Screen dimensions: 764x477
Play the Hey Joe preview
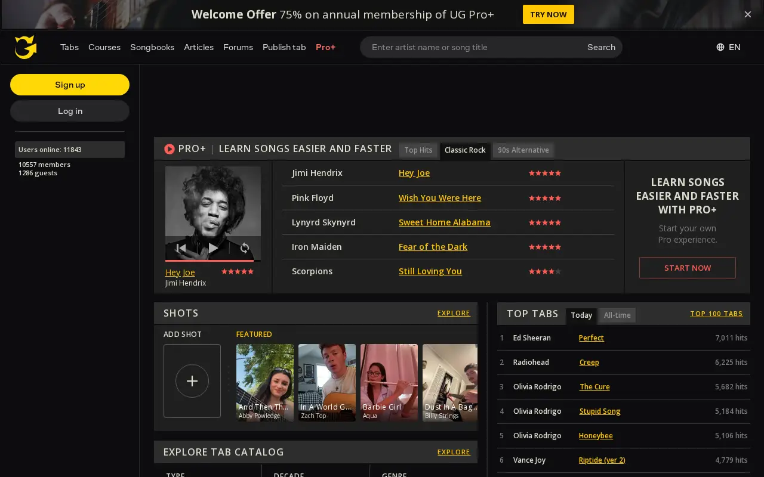(213, 247)
